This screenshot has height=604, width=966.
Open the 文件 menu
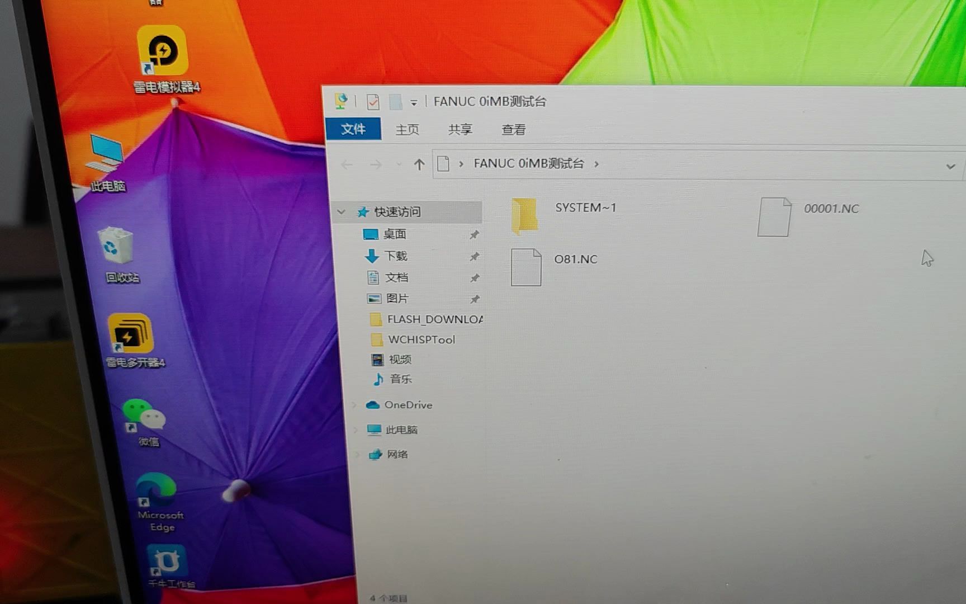pos(353,129)
